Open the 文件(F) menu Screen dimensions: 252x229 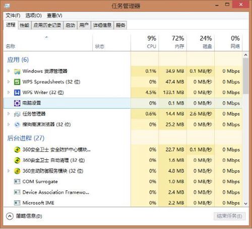tap(13, 16)
